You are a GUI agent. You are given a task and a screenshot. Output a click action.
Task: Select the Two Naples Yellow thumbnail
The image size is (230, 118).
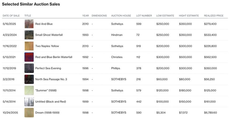coord(29,46)
